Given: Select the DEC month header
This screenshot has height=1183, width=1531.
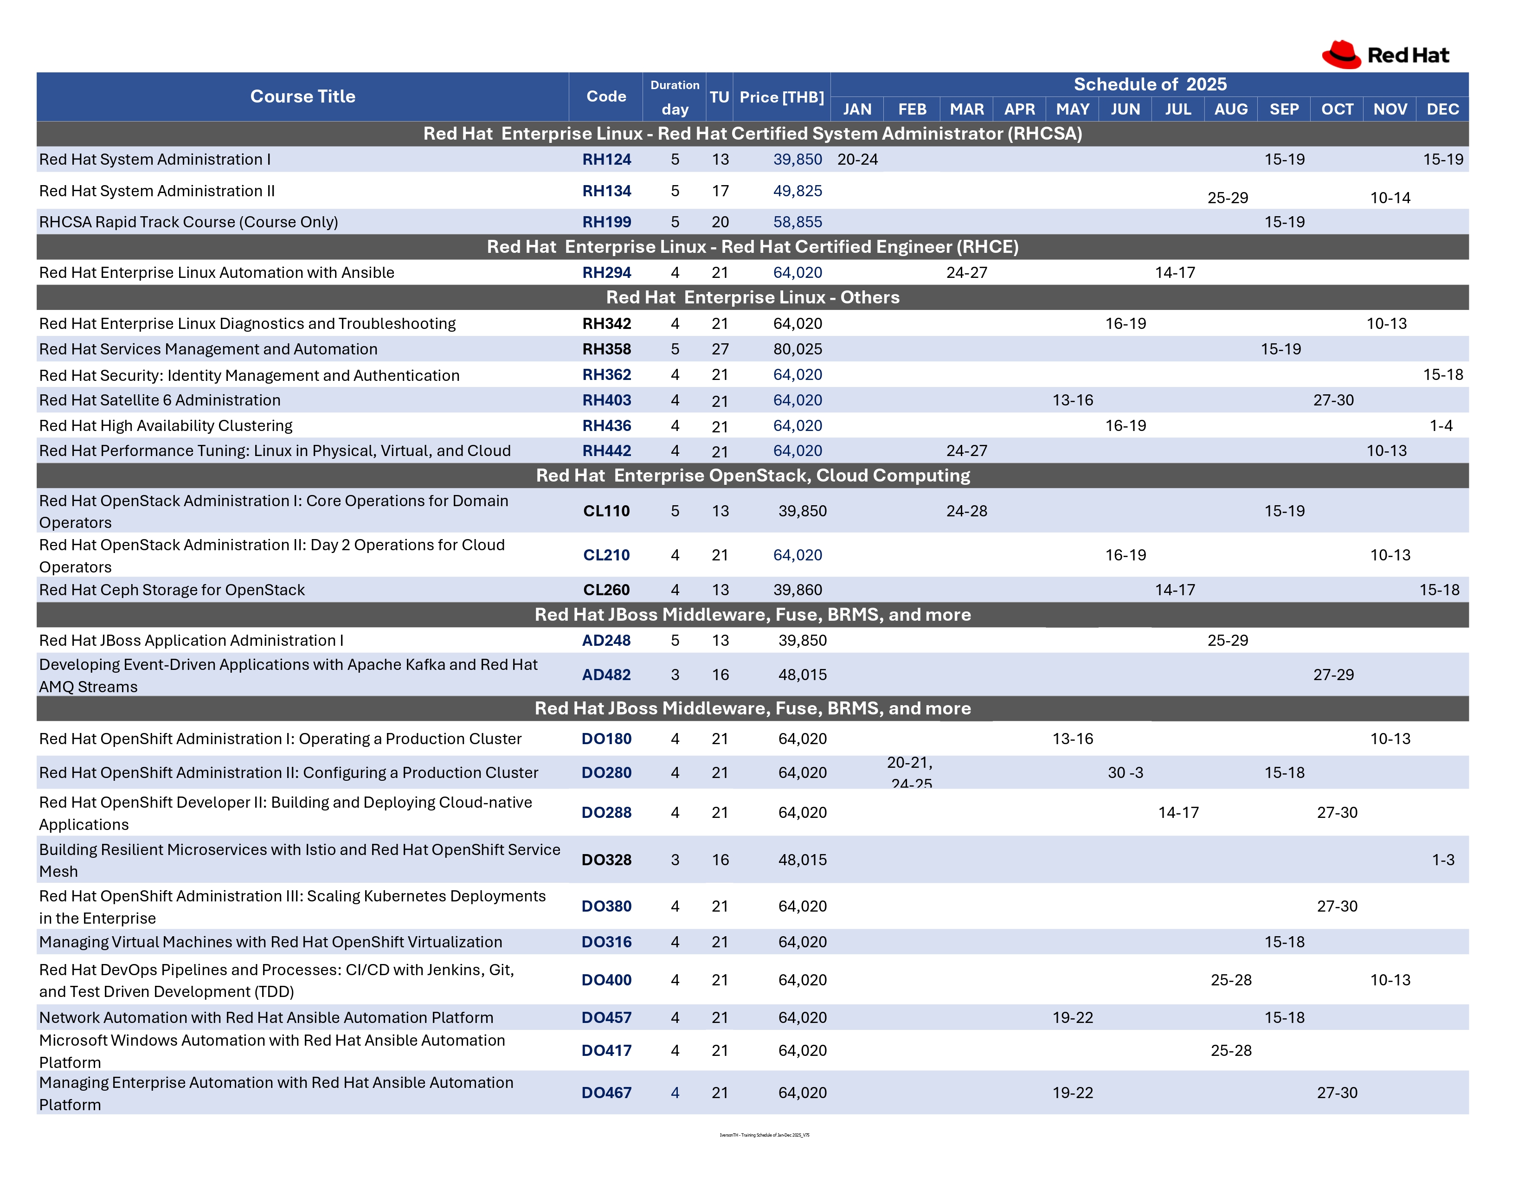Looking at the screenshot, I should [x=1443, y=109].
